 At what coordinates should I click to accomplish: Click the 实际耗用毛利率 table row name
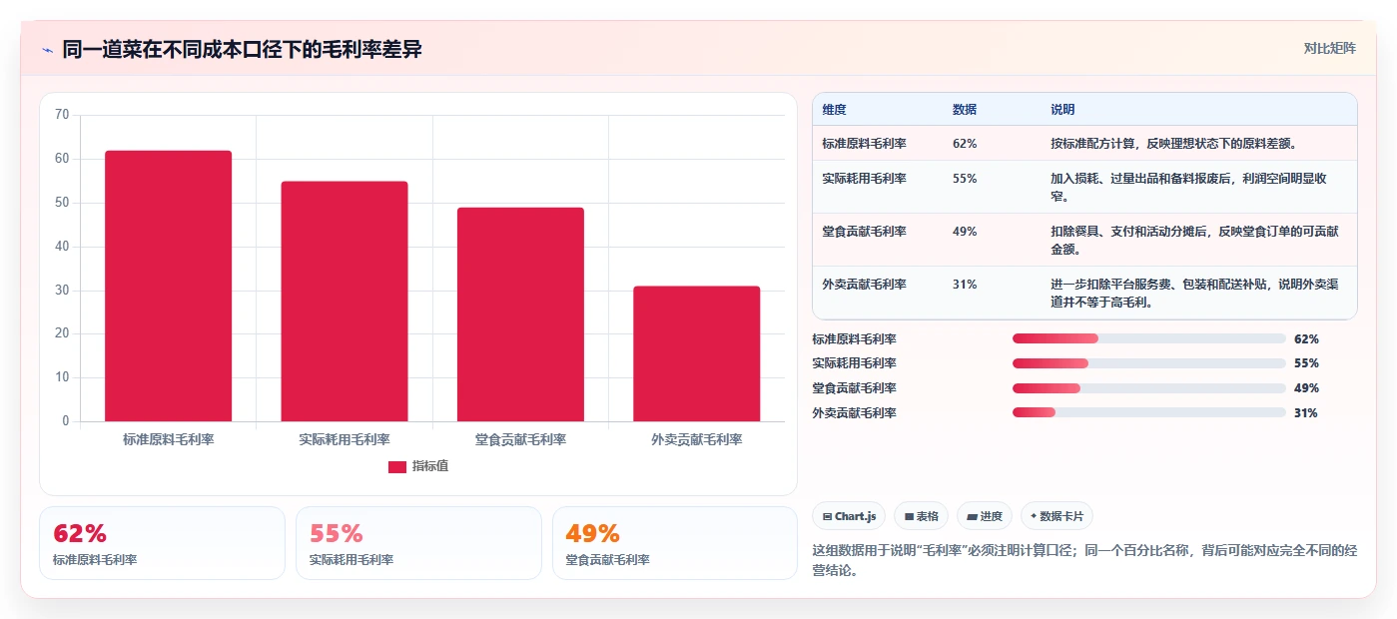point(864,178)
